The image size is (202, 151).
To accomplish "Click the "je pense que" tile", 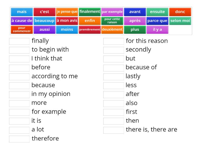I will click(x=67, y=12).
